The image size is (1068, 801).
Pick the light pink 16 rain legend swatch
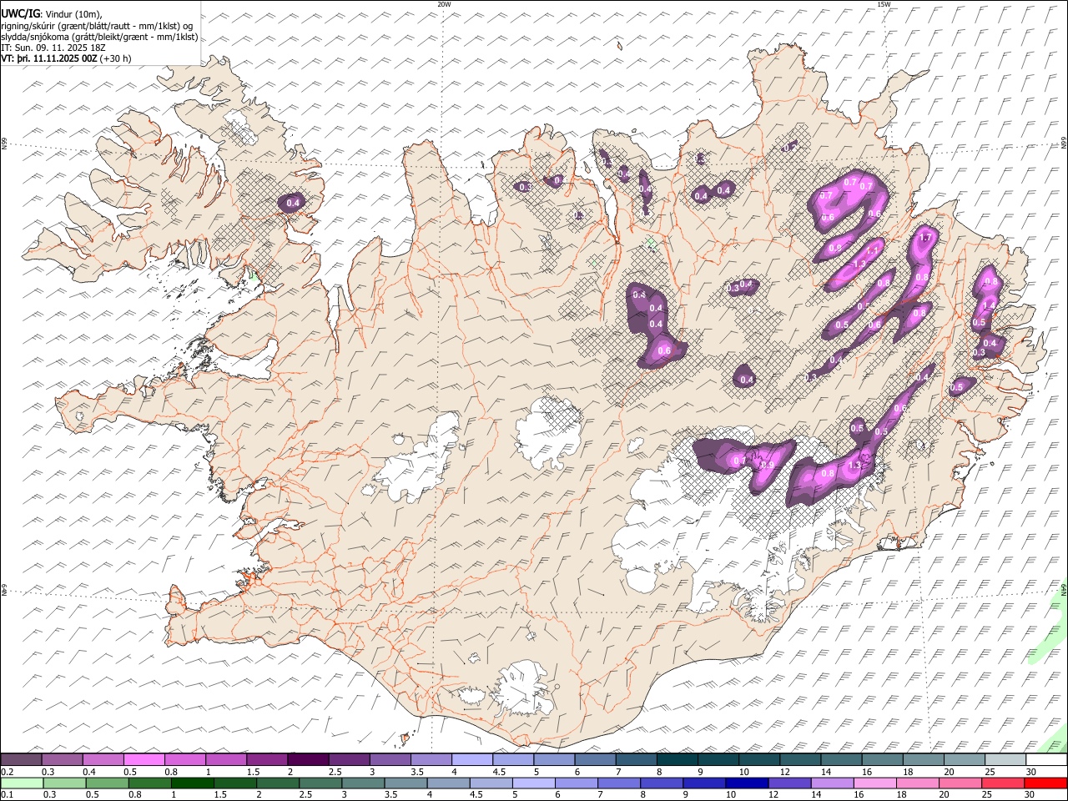click(x=874, y=783)
